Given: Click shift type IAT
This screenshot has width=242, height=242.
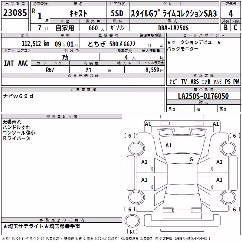Looking at the screenshot, I should [9, 63].
